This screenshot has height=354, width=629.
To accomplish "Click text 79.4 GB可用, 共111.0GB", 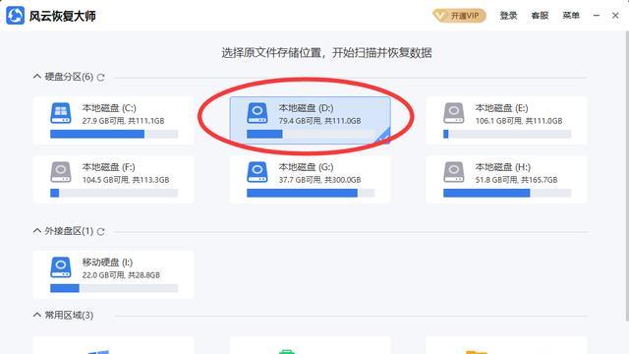I will coord(319,121).
